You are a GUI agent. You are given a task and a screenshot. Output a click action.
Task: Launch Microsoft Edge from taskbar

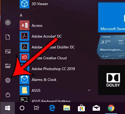click(x=52, y=108)
